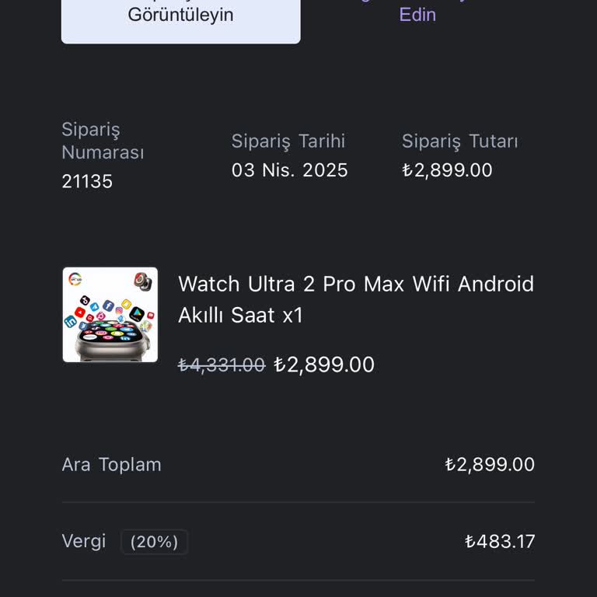Click the crossed-out price ₺4,331.00
The width and height of the screenshot is (597, 597).
pos(222,365)
